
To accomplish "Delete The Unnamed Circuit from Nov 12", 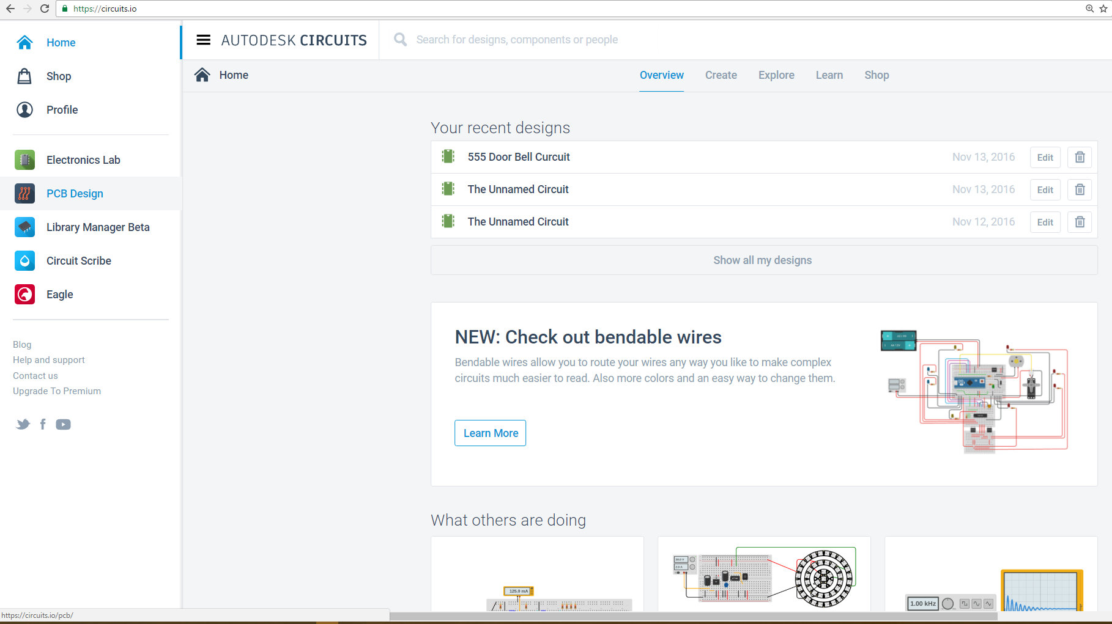I will [1080, 222].
